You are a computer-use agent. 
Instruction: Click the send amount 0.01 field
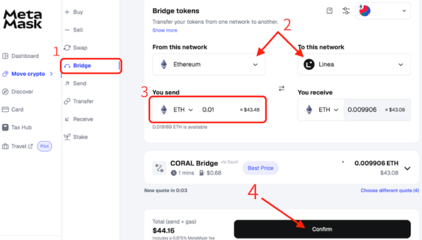218,109
